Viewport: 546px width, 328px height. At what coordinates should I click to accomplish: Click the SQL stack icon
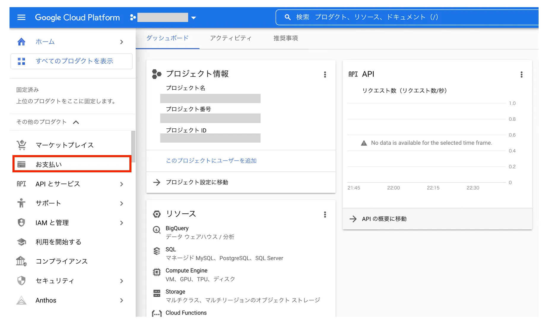point(157,251)
